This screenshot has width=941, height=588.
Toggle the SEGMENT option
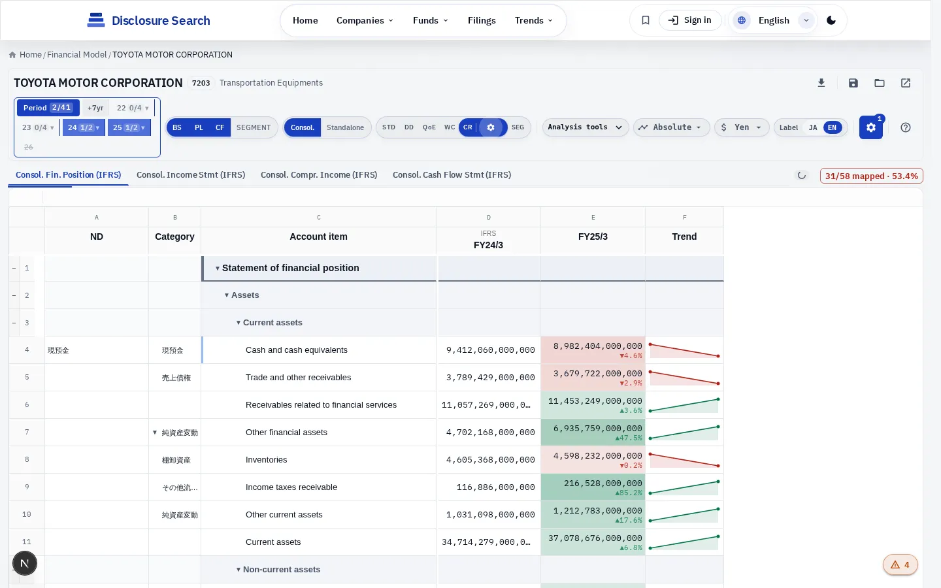click(x=254, y=127)
